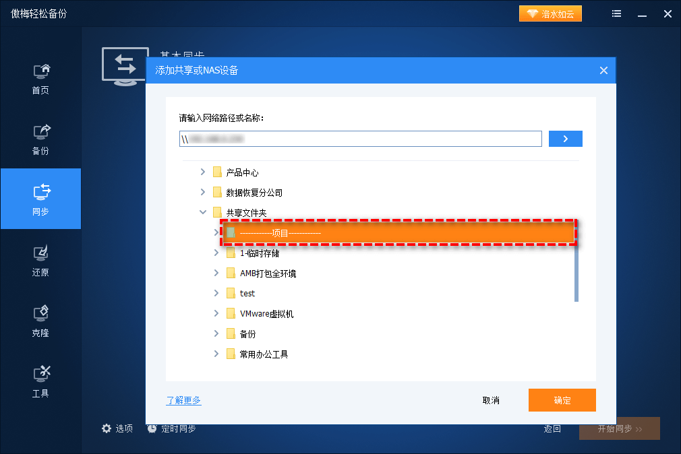Click the 选项 gear icon

click(106, 428)
